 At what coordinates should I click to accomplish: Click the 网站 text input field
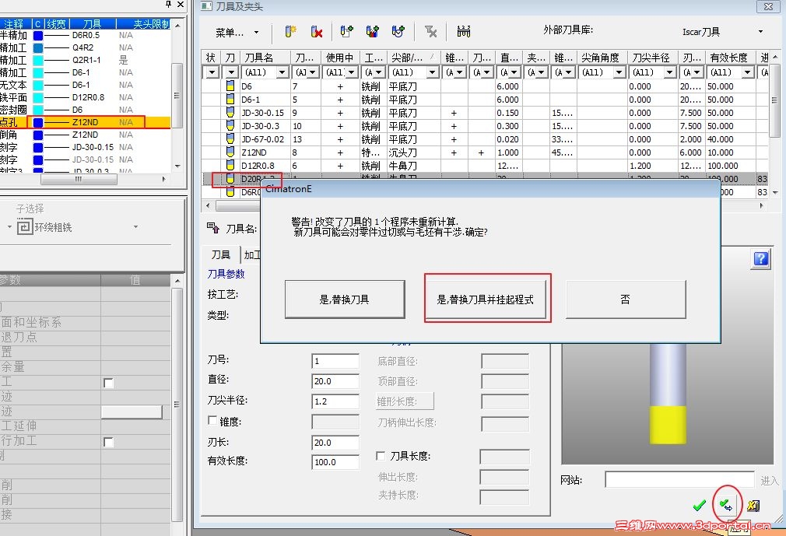click(679, 480)
